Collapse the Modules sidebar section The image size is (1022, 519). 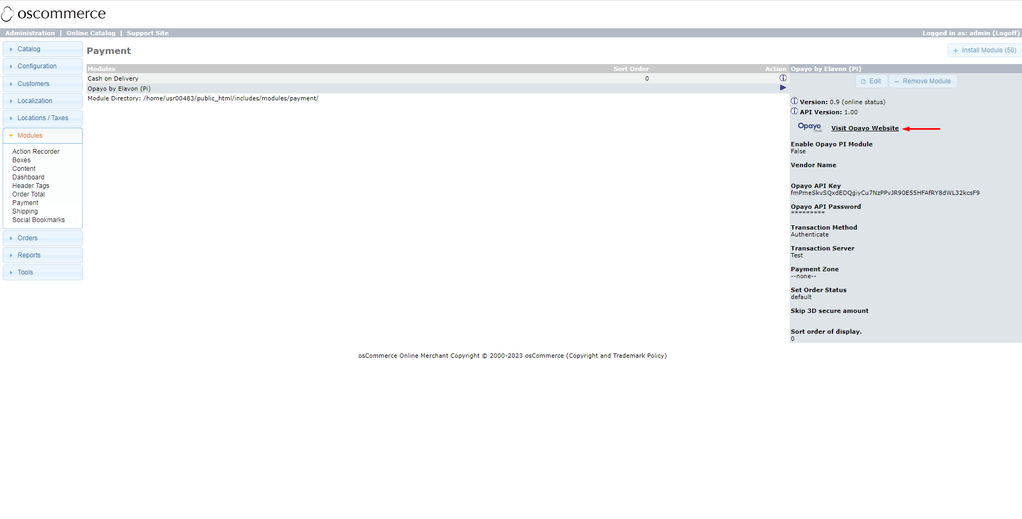click(x=29, y=135)
